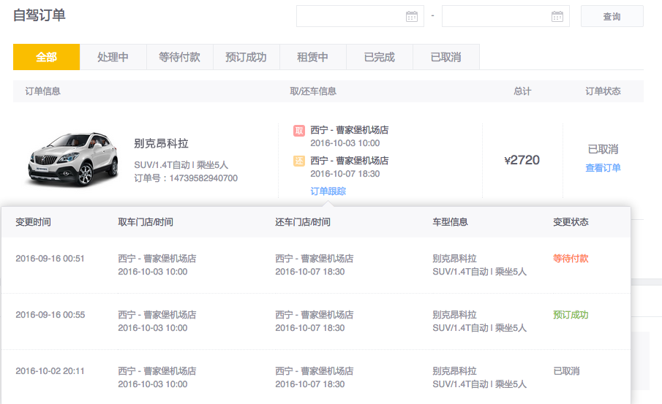Click the 别克昂科拉 car name title
This screenshot has height=404, width=662.
point(161,143)
